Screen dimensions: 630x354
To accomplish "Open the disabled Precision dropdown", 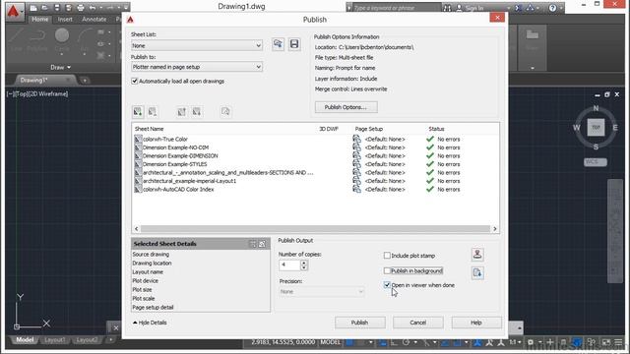I will (322, 292).
